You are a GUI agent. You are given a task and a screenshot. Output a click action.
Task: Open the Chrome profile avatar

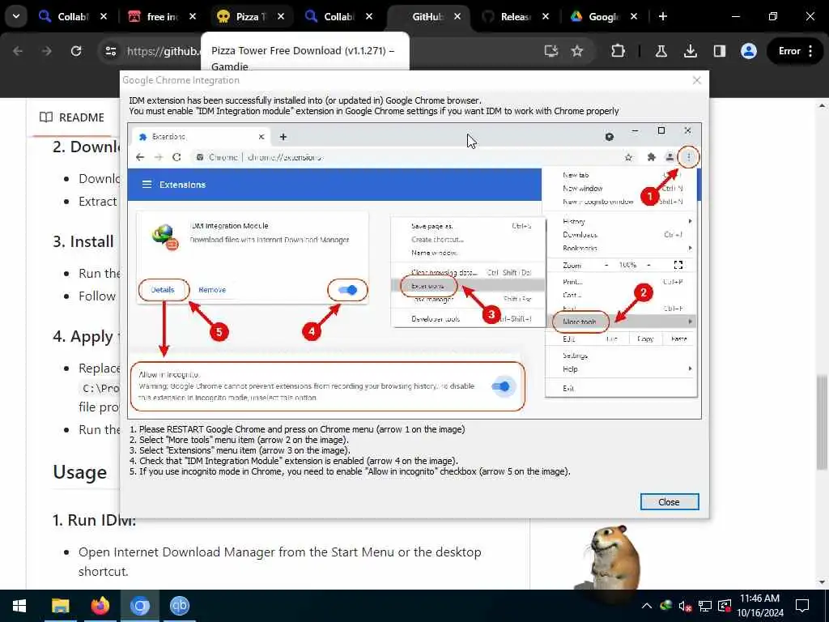pyautogui.click(x=749, y=51)
